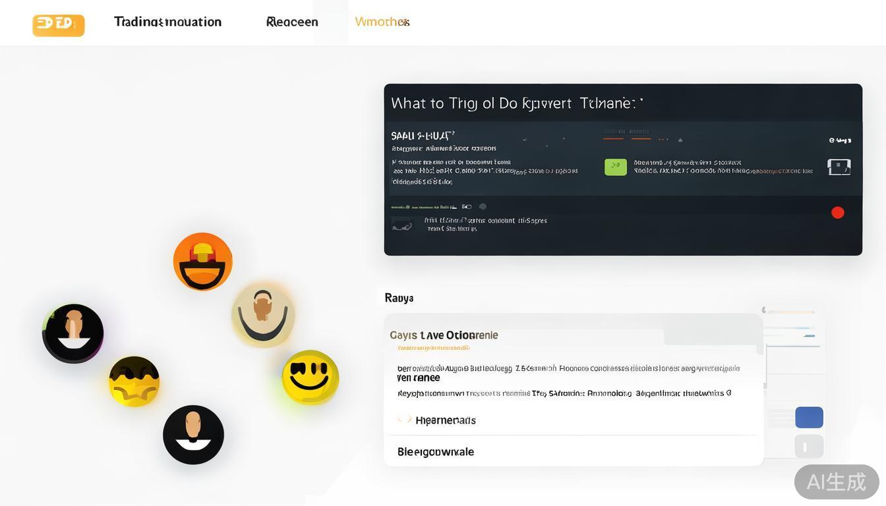Select the orange hard-hat avatar
This screenshot has width=886, height=506.
pyautogui.click(x=202, y=262)
